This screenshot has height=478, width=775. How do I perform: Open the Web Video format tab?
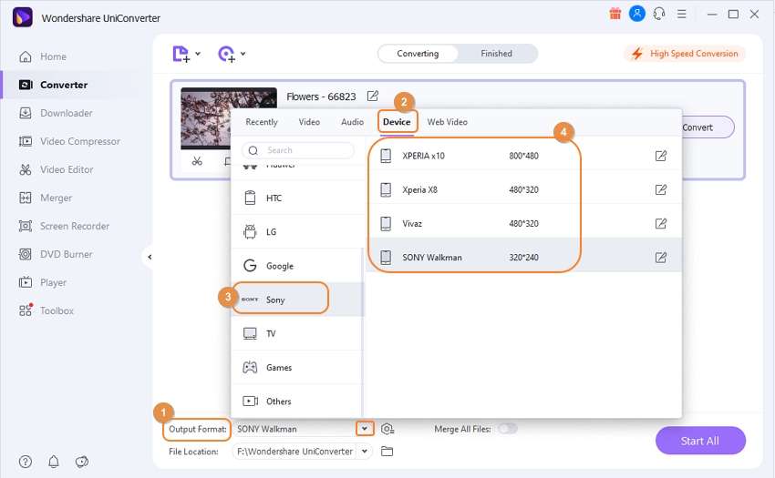coord(448,122)
